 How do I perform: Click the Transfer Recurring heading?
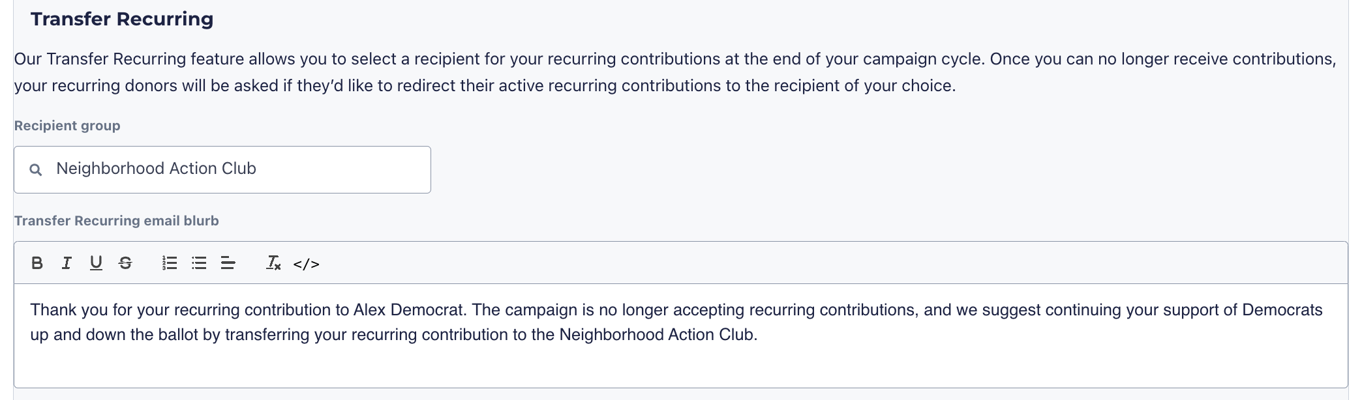point(122,20)
